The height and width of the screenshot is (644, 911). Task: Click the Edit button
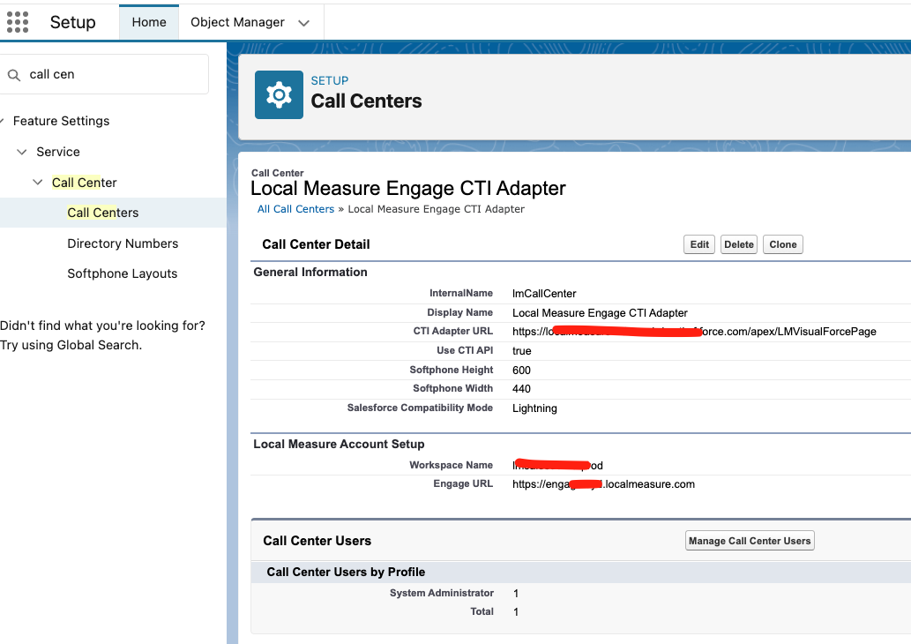click(x=699, y=244)
